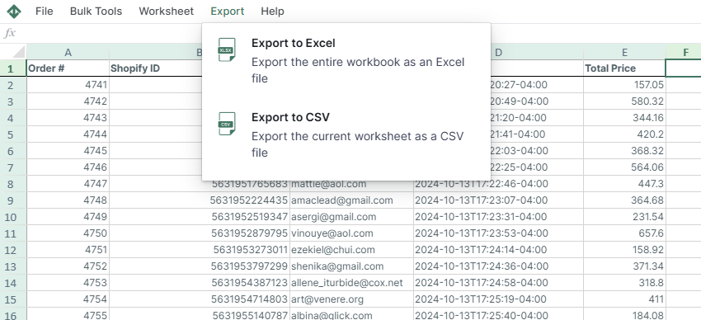
Task: Select column E header
Action: point(624,52)
